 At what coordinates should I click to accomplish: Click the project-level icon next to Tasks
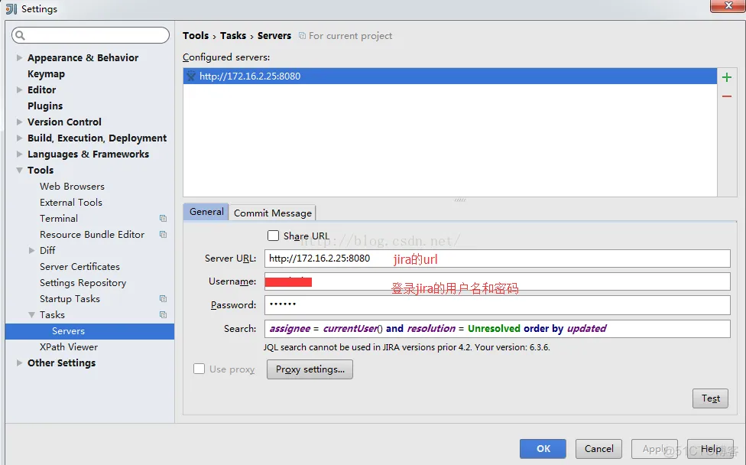point(164,315)
